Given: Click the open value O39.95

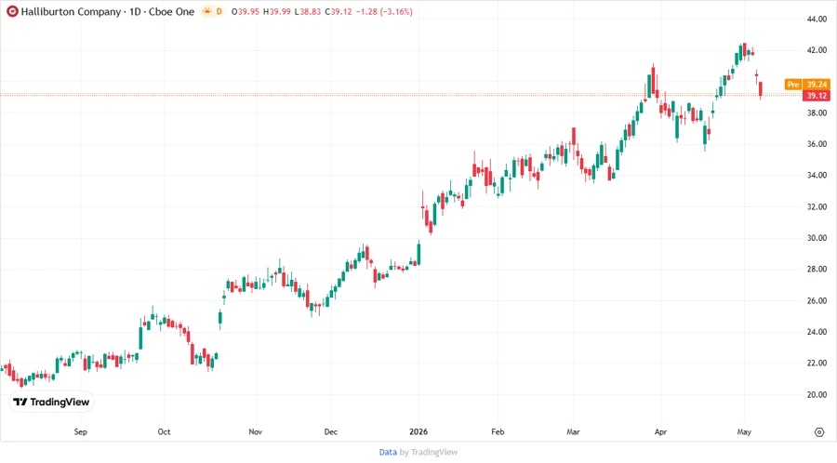Looking at the screenshot, I should 246,11.
